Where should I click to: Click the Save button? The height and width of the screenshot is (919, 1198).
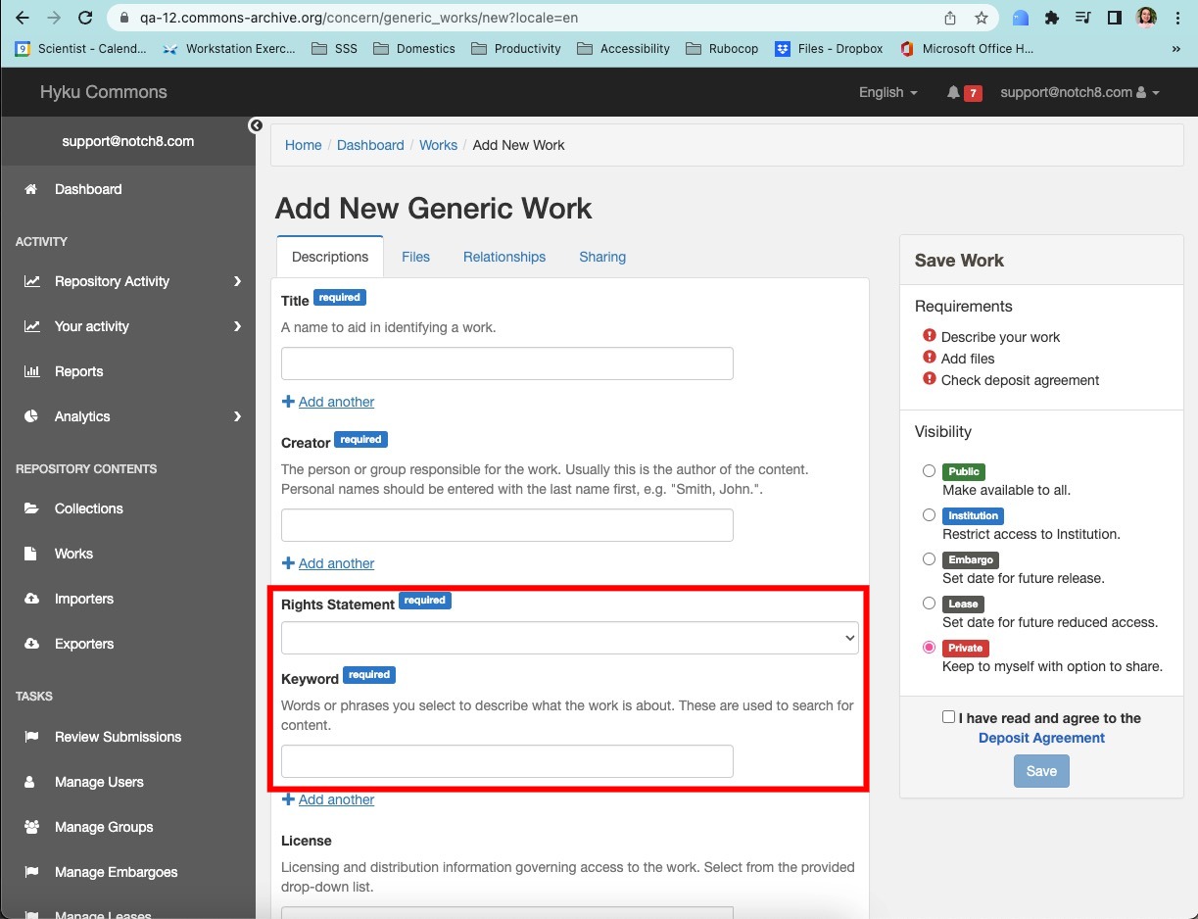pos(1040,771)
